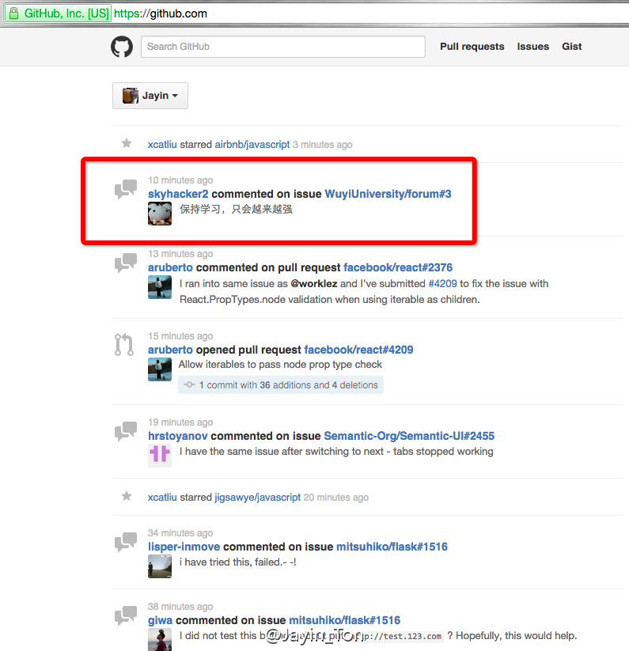Viewport: 629px width, 651px height.
Task: Click '13 minutes ago' timestamp
Action: point(180,254)
